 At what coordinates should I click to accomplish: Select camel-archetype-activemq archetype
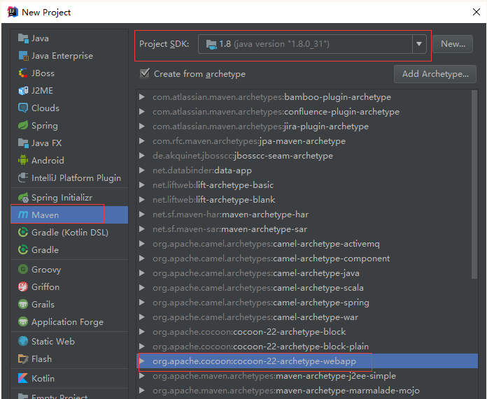266,244
